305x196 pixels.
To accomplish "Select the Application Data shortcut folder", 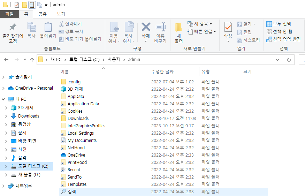I will [83, 104].
